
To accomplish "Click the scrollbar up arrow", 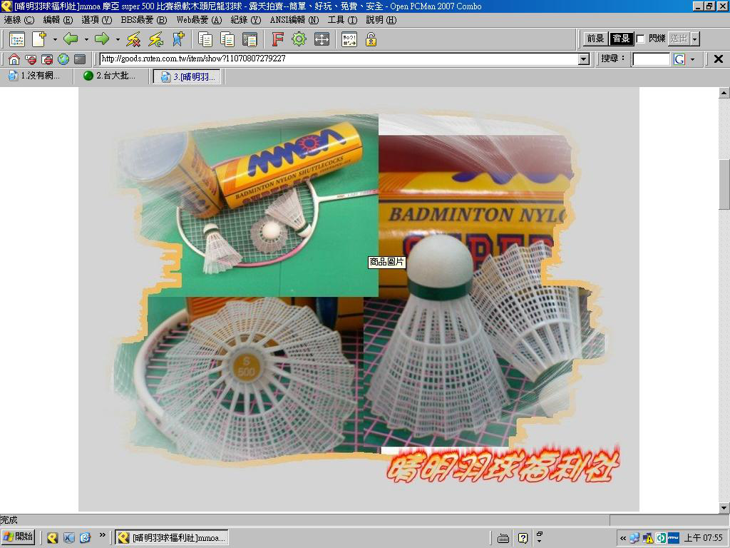I will [724, 93].
